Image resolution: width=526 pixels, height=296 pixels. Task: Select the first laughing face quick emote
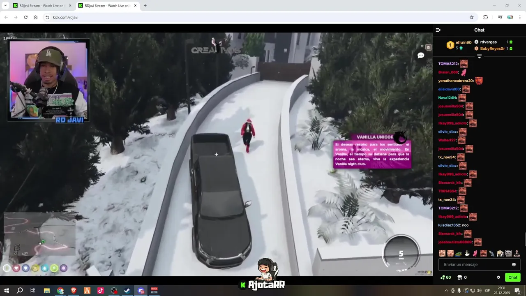442,253
